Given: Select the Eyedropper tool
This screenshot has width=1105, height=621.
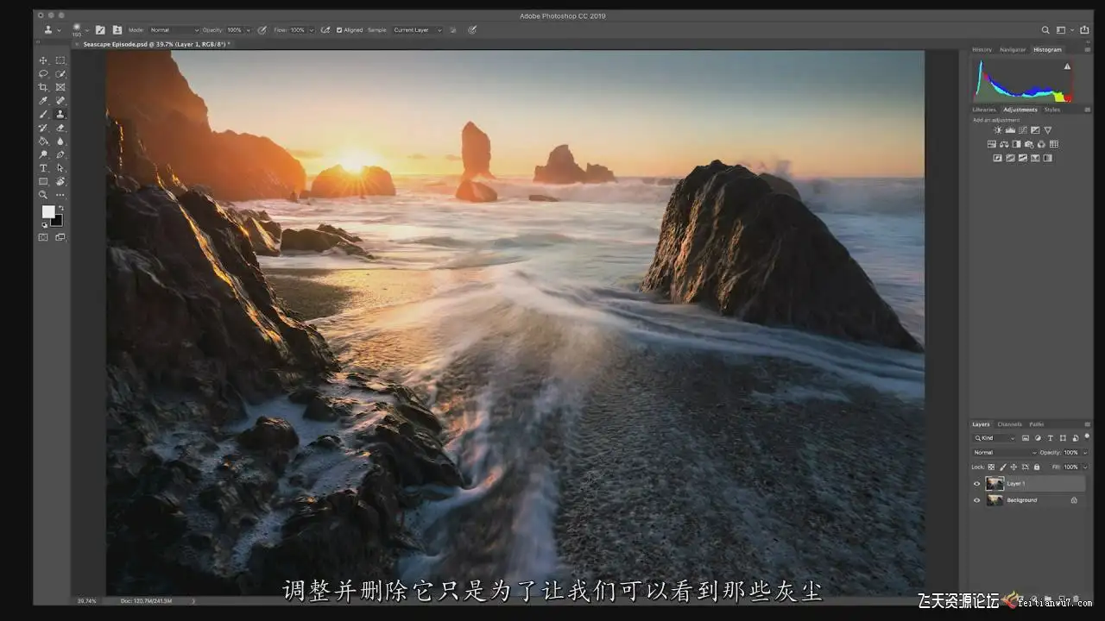Looking at the screenshot, I should [x=43, y=101].
